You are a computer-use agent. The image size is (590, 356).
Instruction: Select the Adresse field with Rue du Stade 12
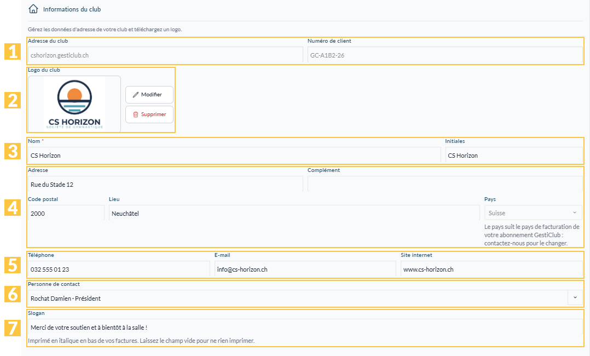click(165, 184)
